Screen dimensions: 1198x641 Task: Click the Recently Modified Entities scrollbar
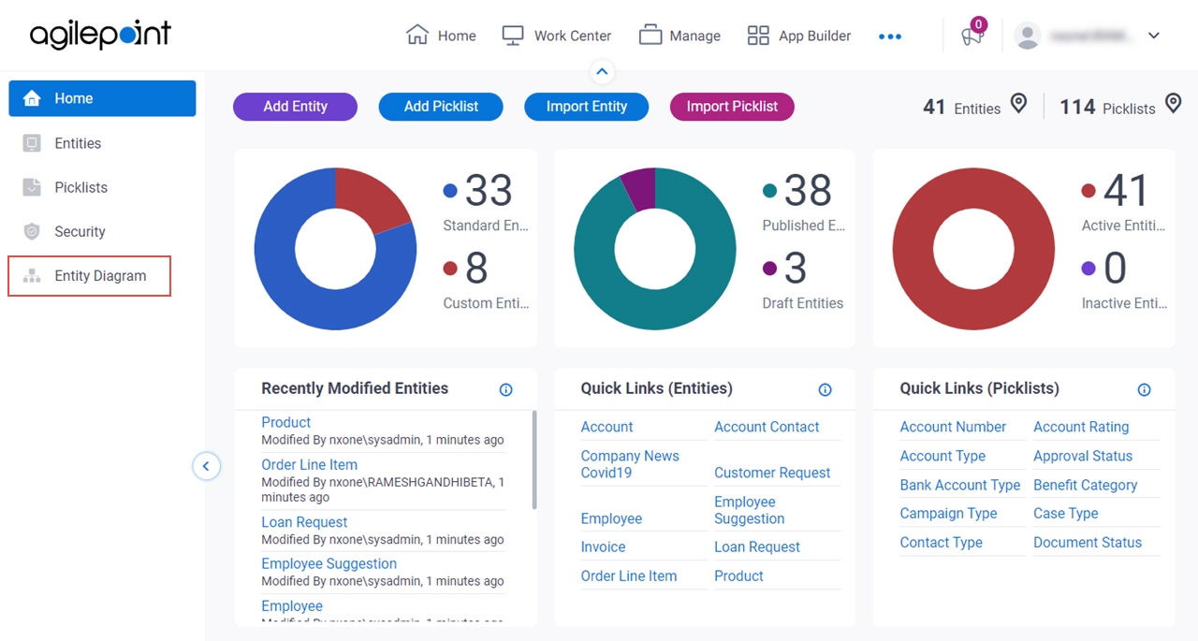point(534,459)
